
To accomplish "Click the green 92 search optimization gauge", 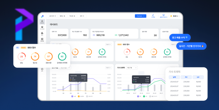I will [x=62, y=57].
